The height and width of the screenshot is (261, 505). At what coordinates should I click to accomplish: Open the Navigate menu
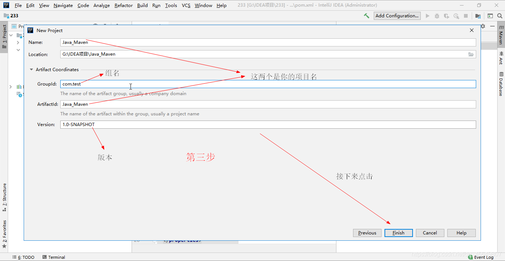click(63, 6)
